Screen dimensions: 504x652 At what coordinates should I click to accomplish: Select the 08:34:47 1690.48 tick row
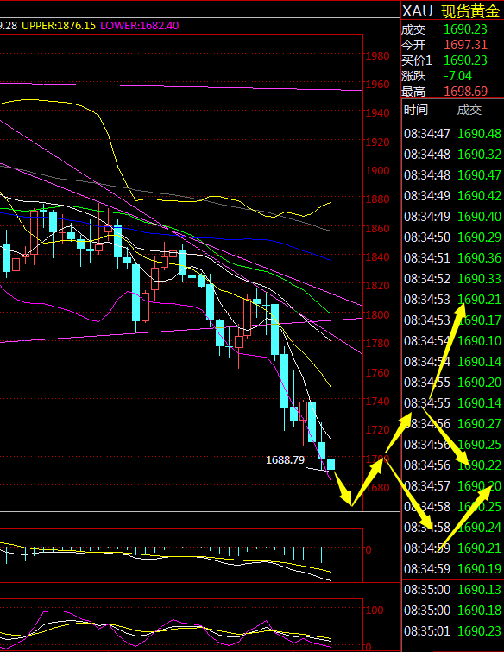(452, 134)
